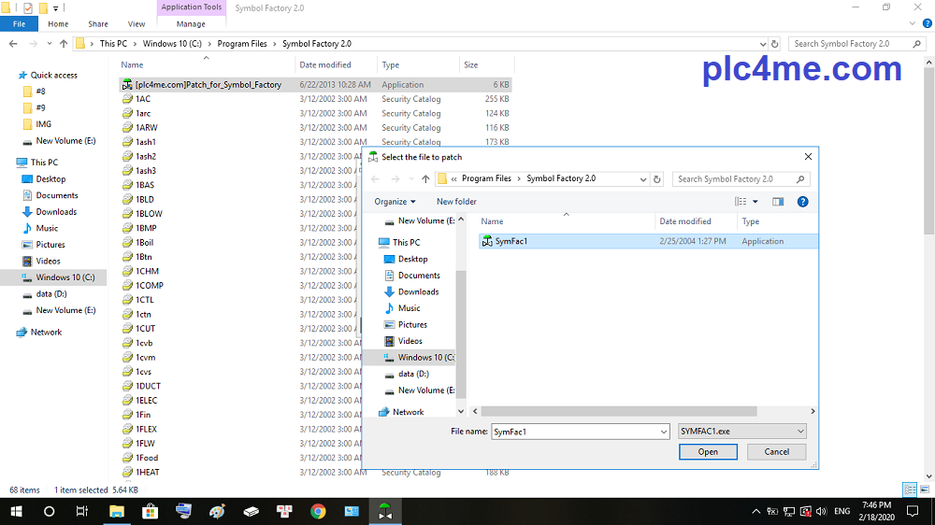Expand the change view options arrow
This screenshot has width=935, height=525.
coord(755,202)
